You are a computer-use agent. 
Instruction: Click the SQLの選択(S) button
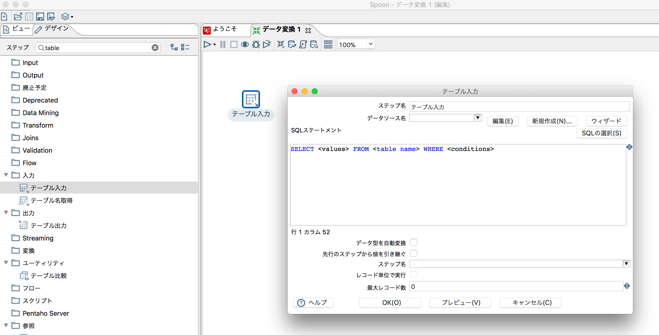(x=602, y=133)
